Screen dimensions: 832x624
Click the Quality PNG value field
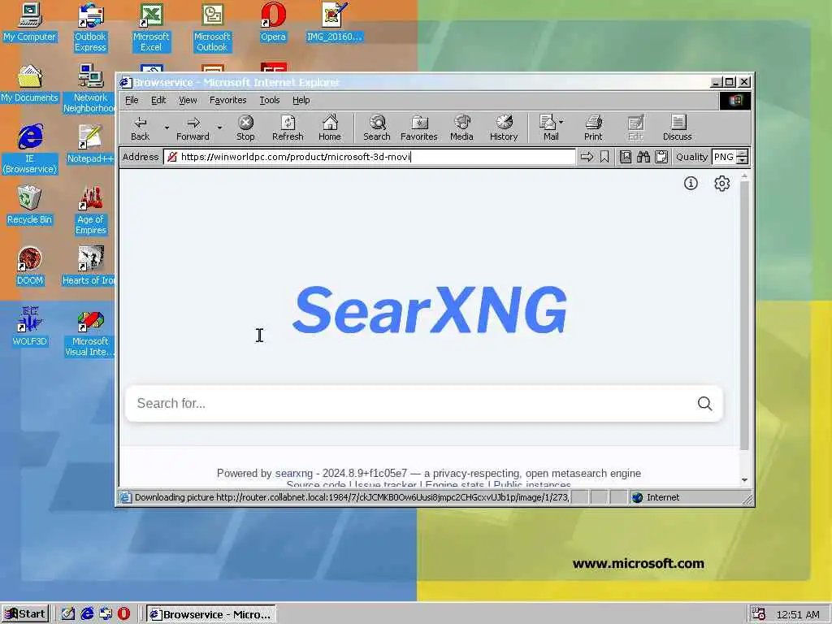coord(724,157)
